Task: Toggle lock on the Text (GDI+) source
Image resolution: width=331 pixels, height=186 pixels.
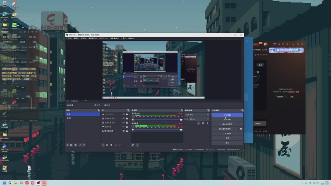Action: pos(127,114)
